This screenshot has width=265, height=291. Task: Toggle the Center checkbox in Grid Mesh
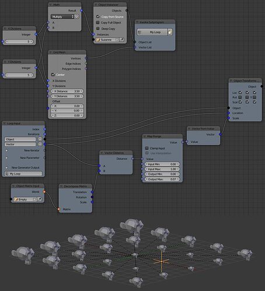[x=53, y=75]
